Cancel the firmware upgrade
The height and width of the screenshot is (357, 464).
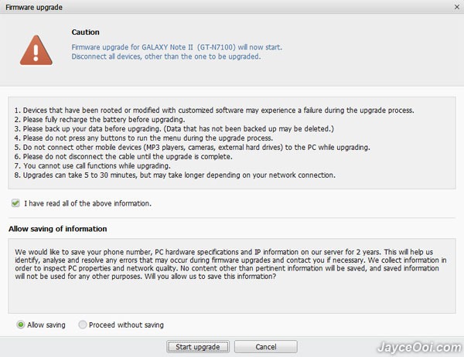(266, 347)
